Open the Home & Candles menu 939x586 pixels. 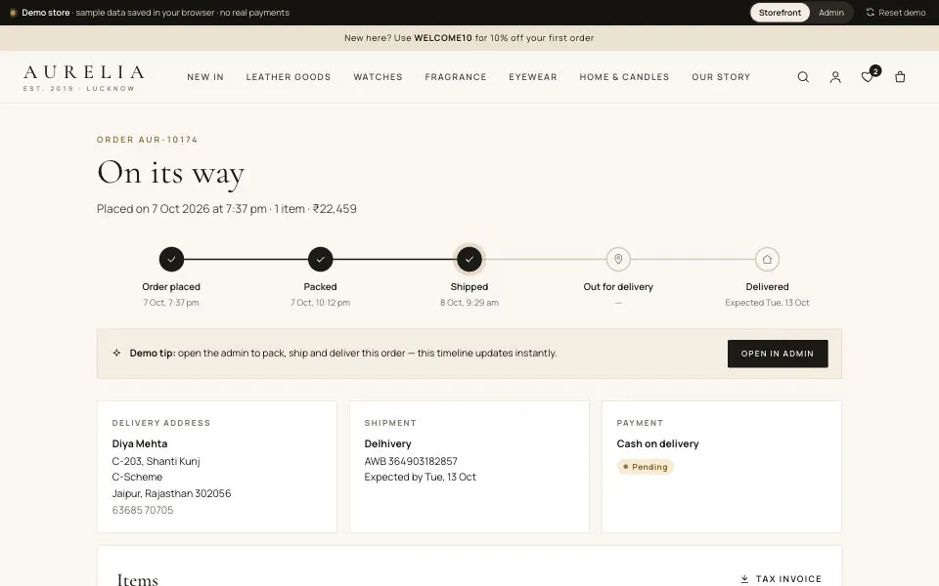625,77
